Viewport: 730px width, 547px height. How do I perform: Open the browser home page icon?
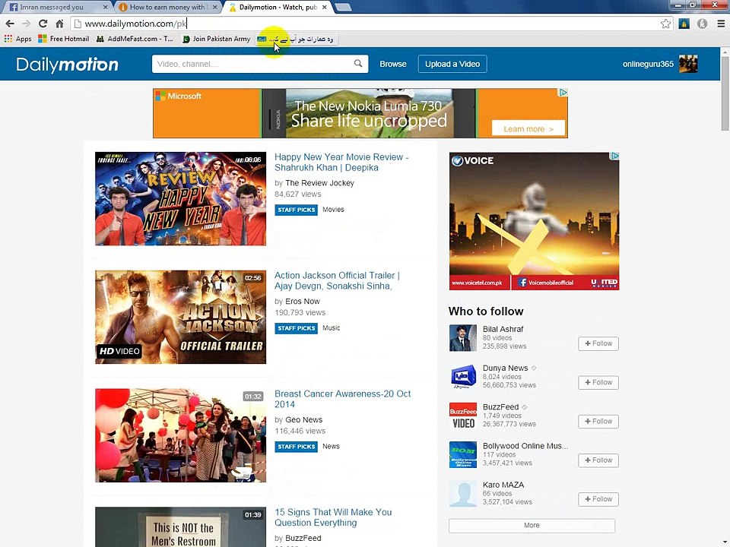tap(59, 24)
